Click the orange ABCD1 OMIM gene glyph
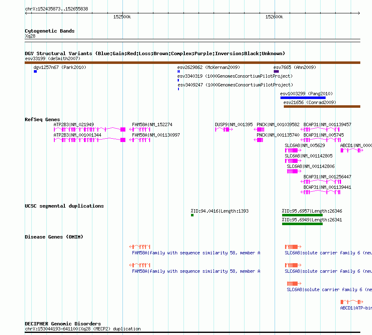372x335 pixels. coord(352,302)
